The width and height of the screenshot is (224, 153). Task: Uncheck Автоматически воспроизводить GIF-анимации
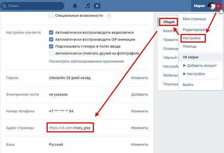(x=51, y=39)
